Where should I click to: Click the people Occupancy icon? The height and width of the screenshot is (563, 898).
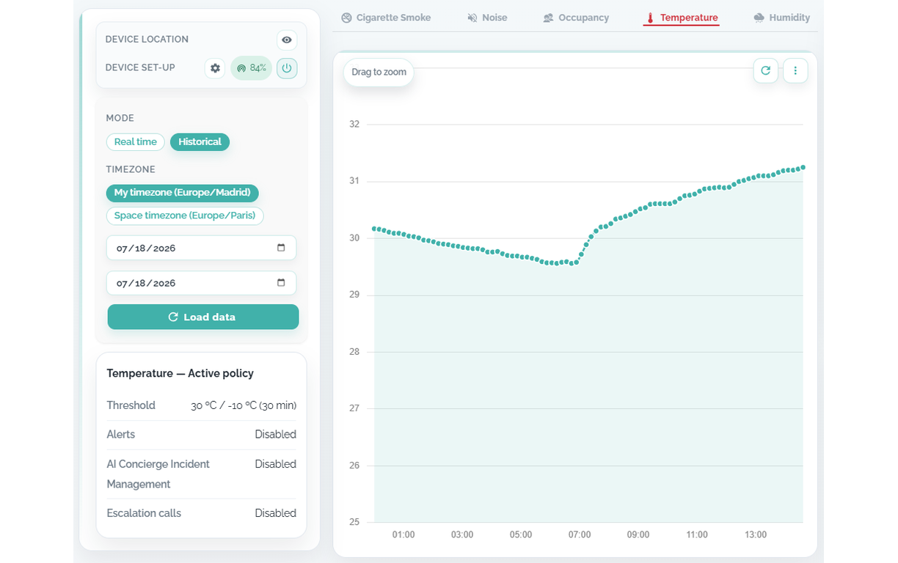(548, 18)
